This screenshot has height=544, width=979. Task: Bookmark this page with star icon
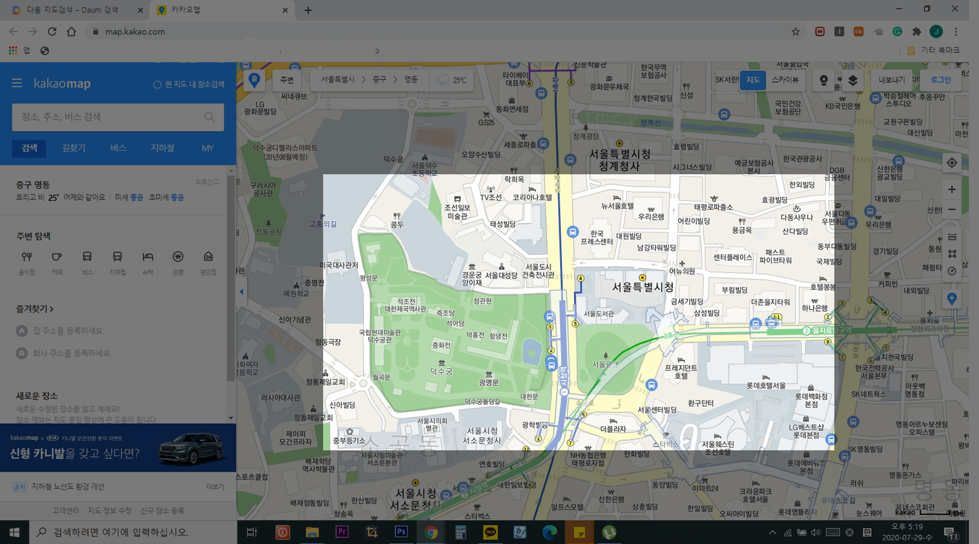796,31
